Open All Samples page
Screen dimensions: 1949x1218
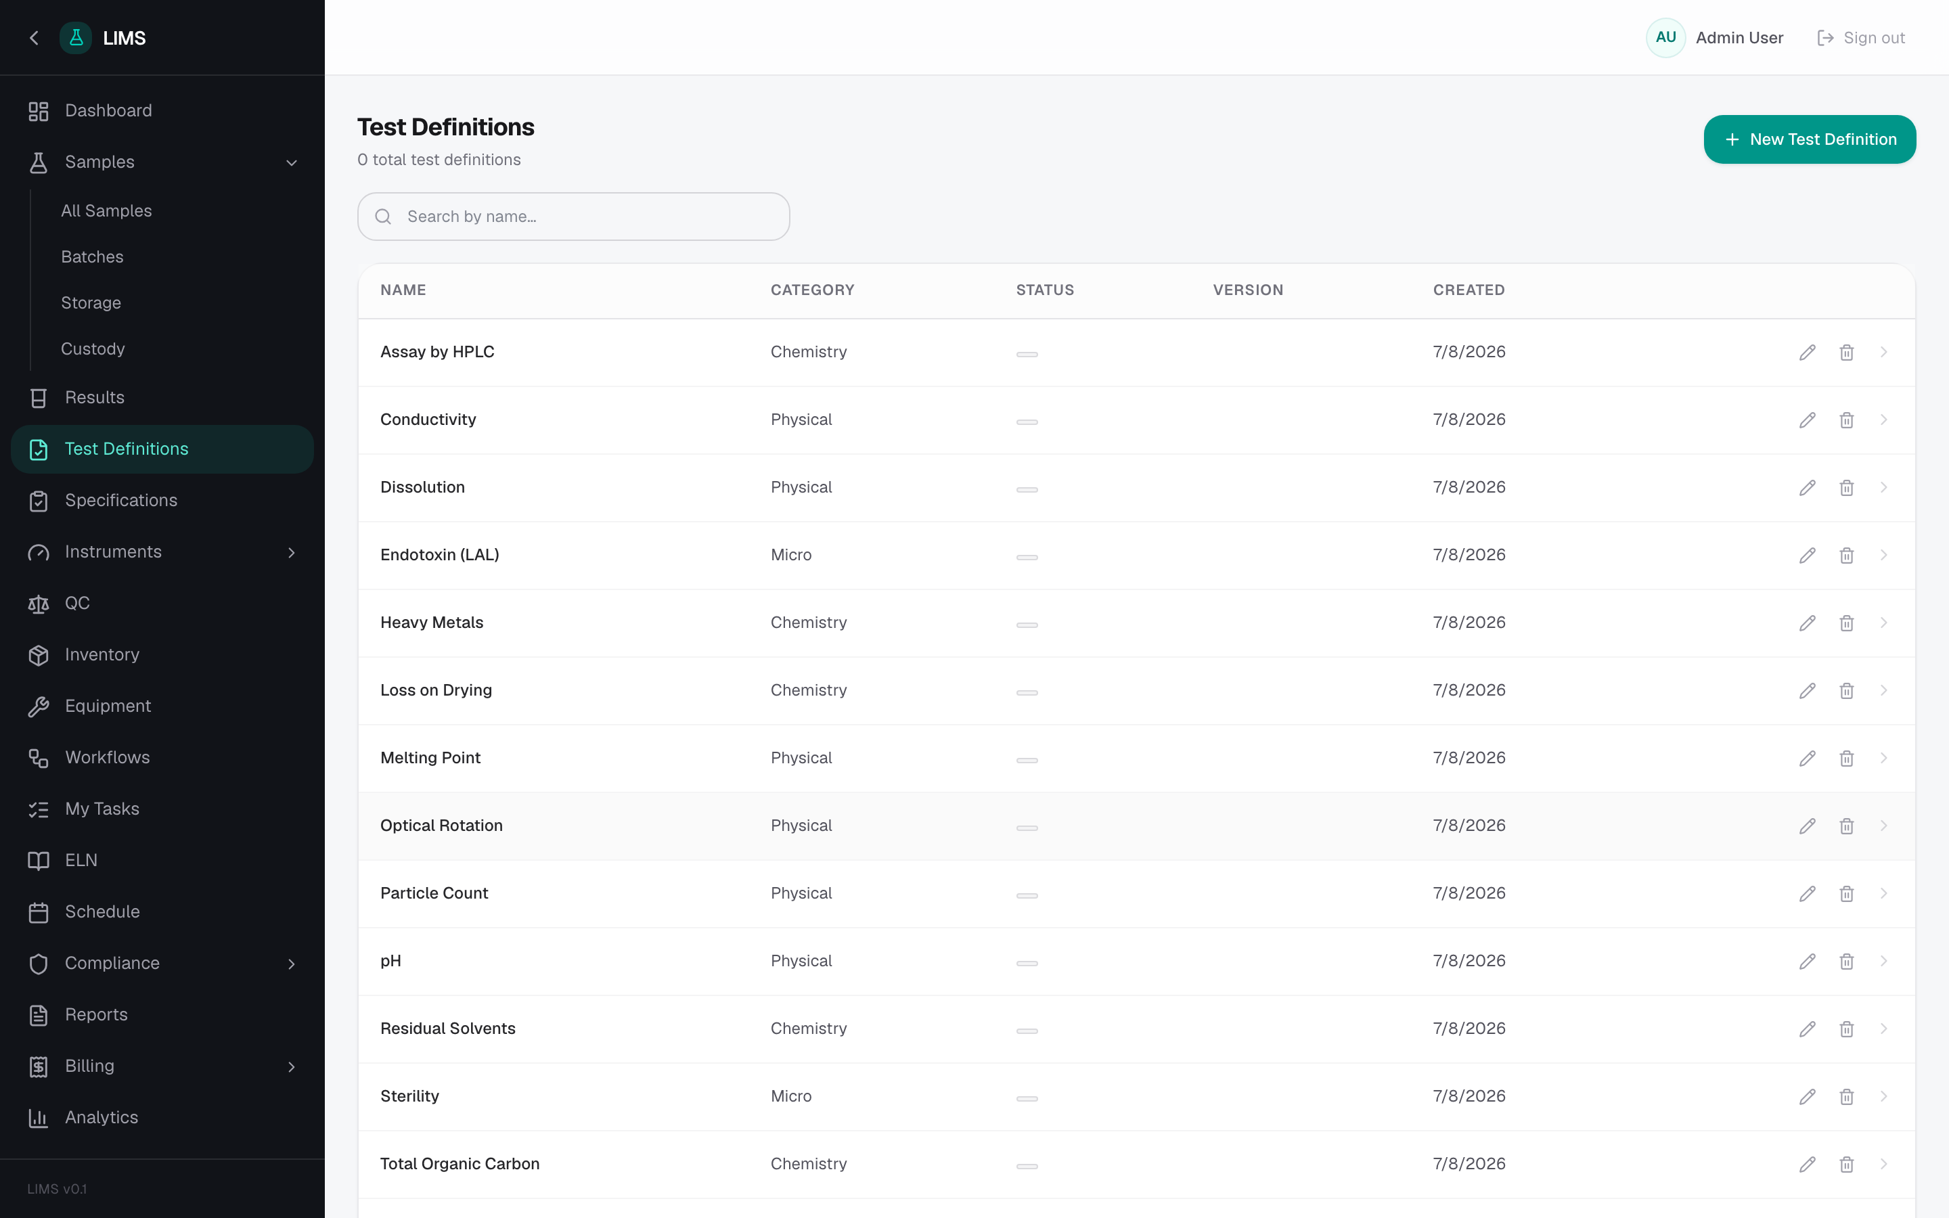pyautogui.click(x=106, y=211)
